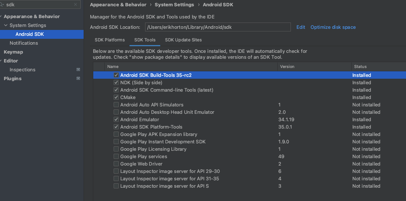Viewport: 406px width, 201px height.
Task: Check Android Auto API Simulators
Action: point(116,105)
